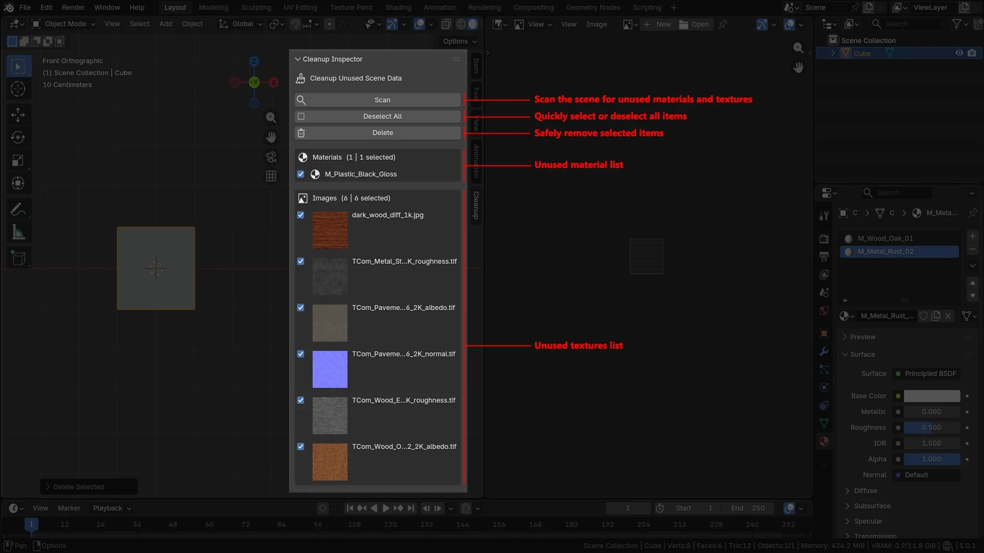
Task: Select the Cursor tool in left toolbar
Action: click(x=18, y=89)
